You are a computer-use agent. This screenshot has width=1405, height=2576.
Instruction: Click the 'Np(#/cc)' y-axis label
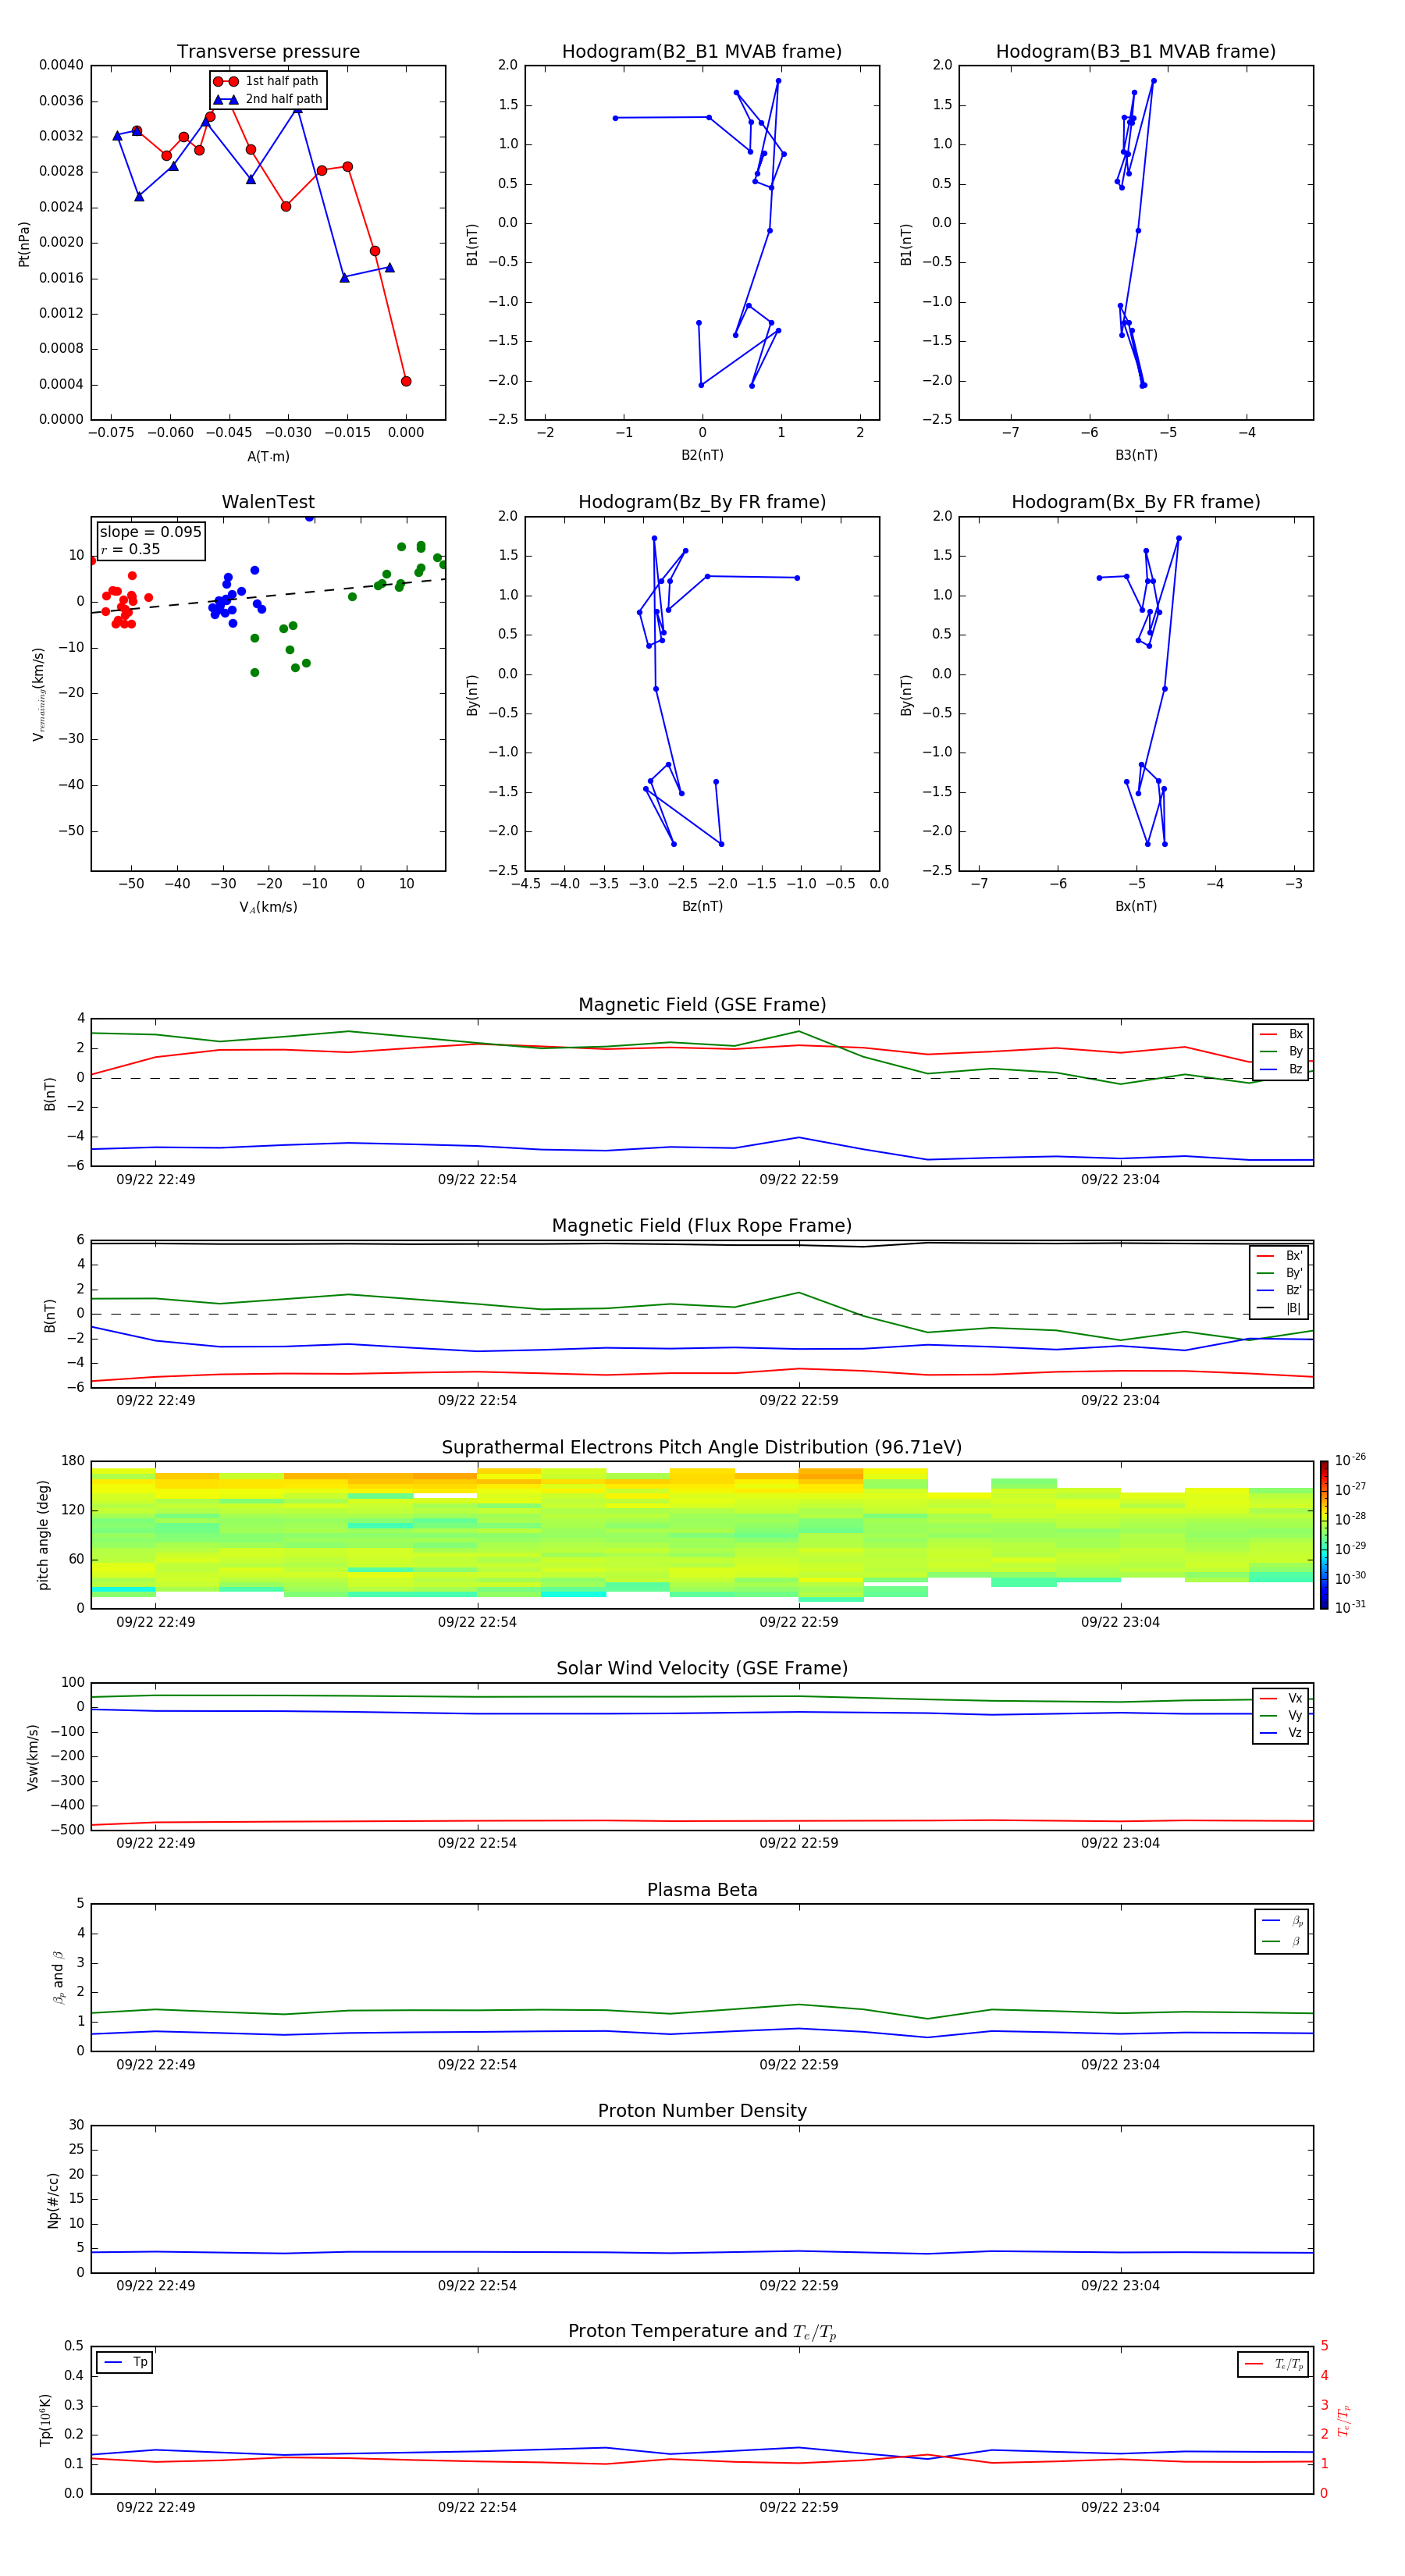click(x=53, y=2199)
